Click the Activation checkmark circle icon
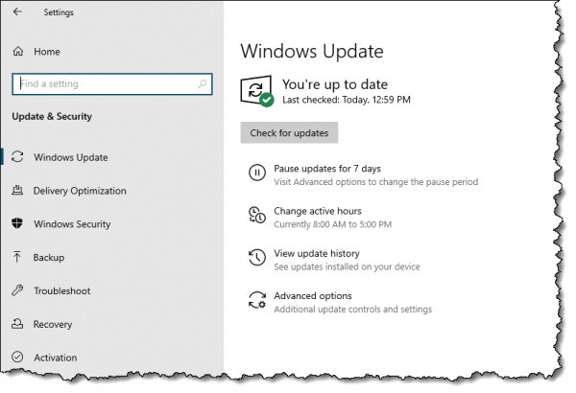The height and width of the screenshot is (393, 576). pyautogui.click(x=17, y=357)
